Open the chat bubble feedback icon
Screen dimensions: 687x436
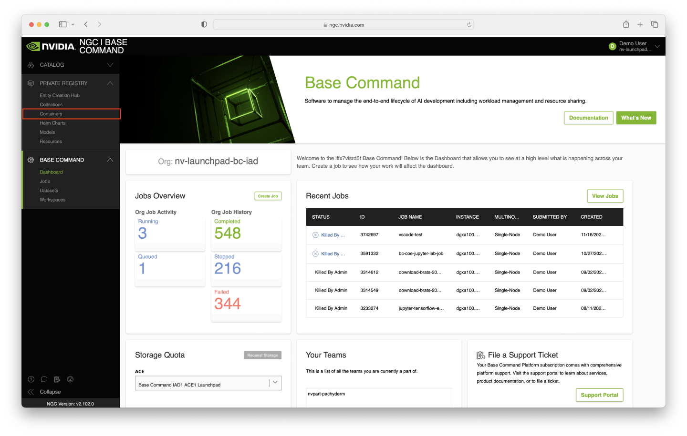(44, 379)
